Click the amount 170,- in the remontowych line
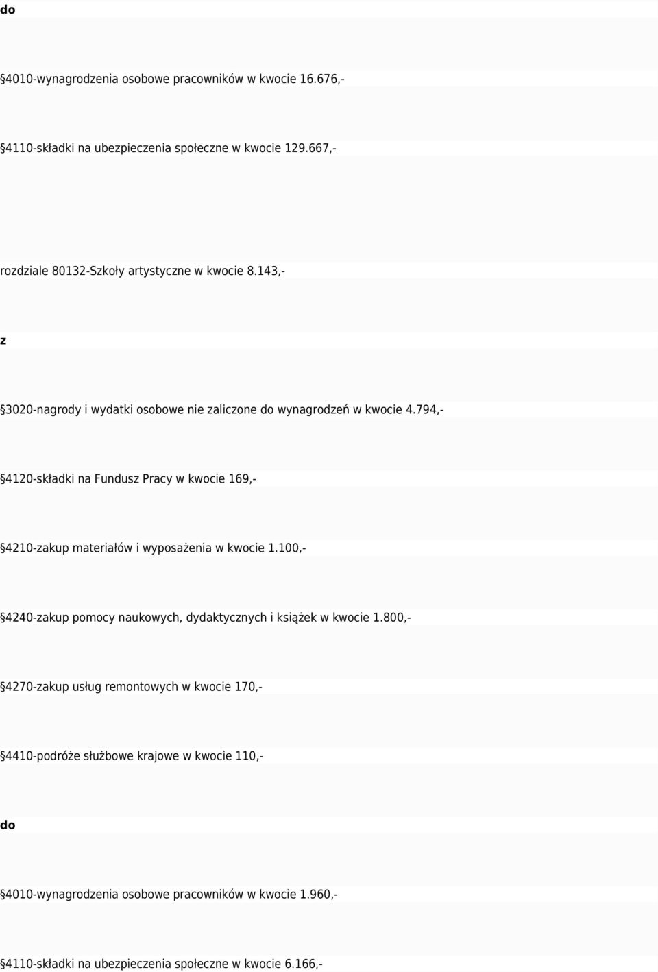The height and width of the screenshot is (972, 658). pos(248,687)
